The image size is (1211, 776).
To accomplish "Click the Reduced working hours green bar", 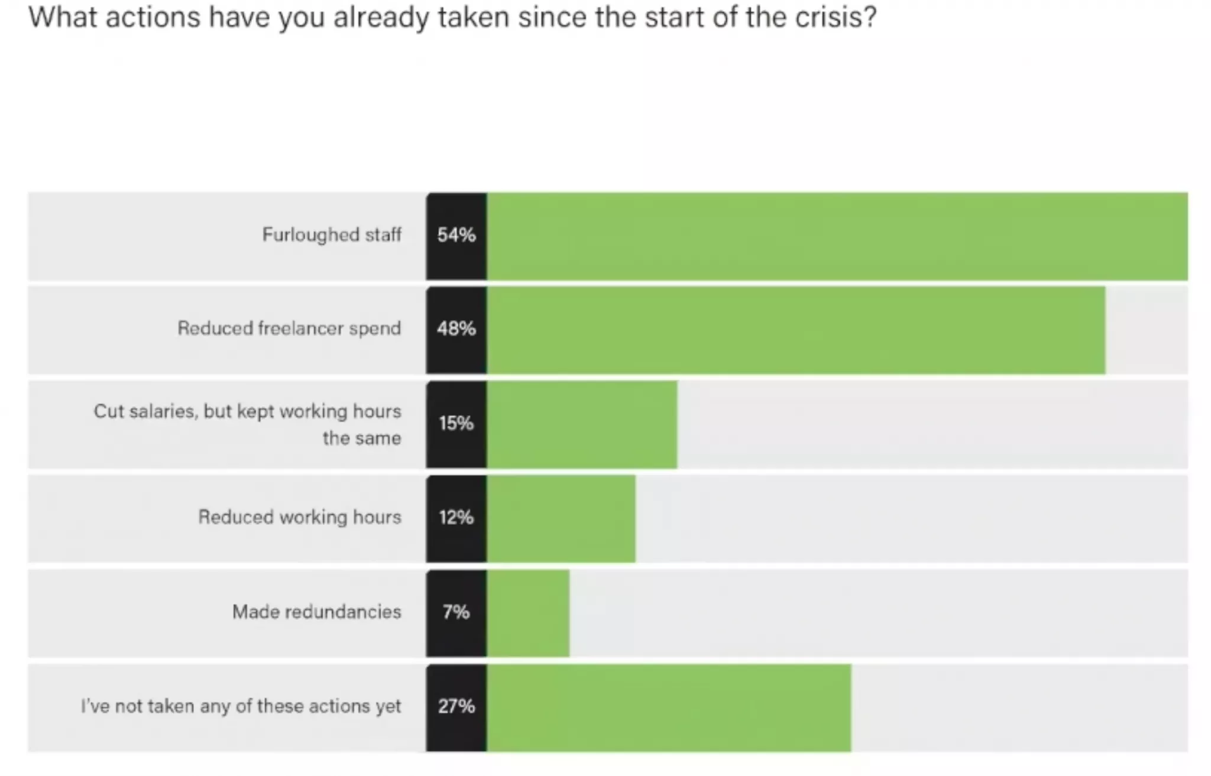I will tap(561, 518).
